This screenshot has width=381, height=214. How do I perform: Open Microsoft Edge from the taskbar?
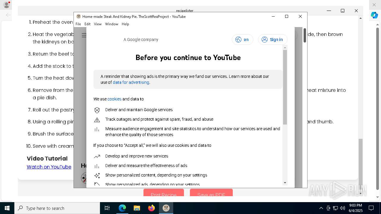(122, 208)
